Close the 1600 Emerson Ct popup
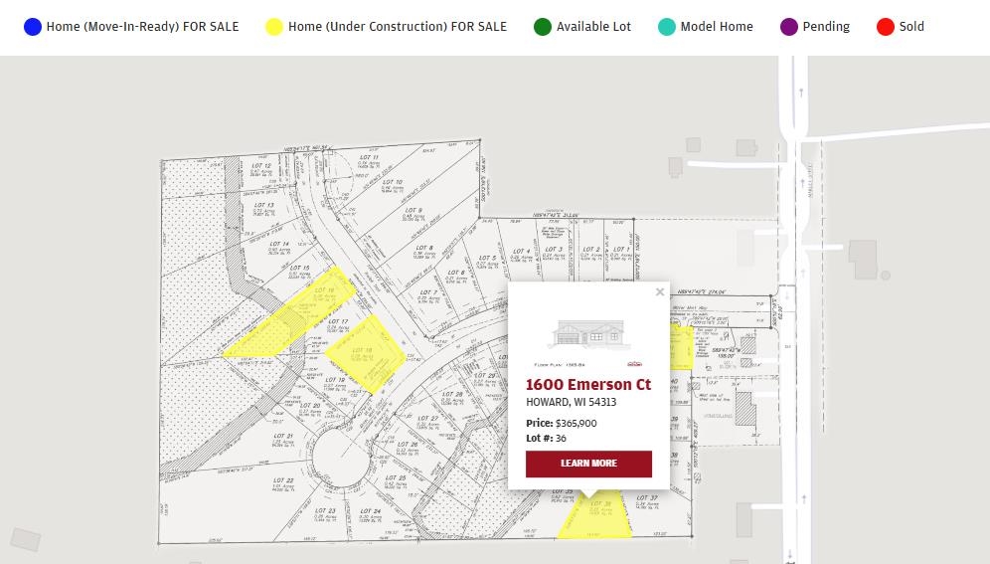 [660, 292]
